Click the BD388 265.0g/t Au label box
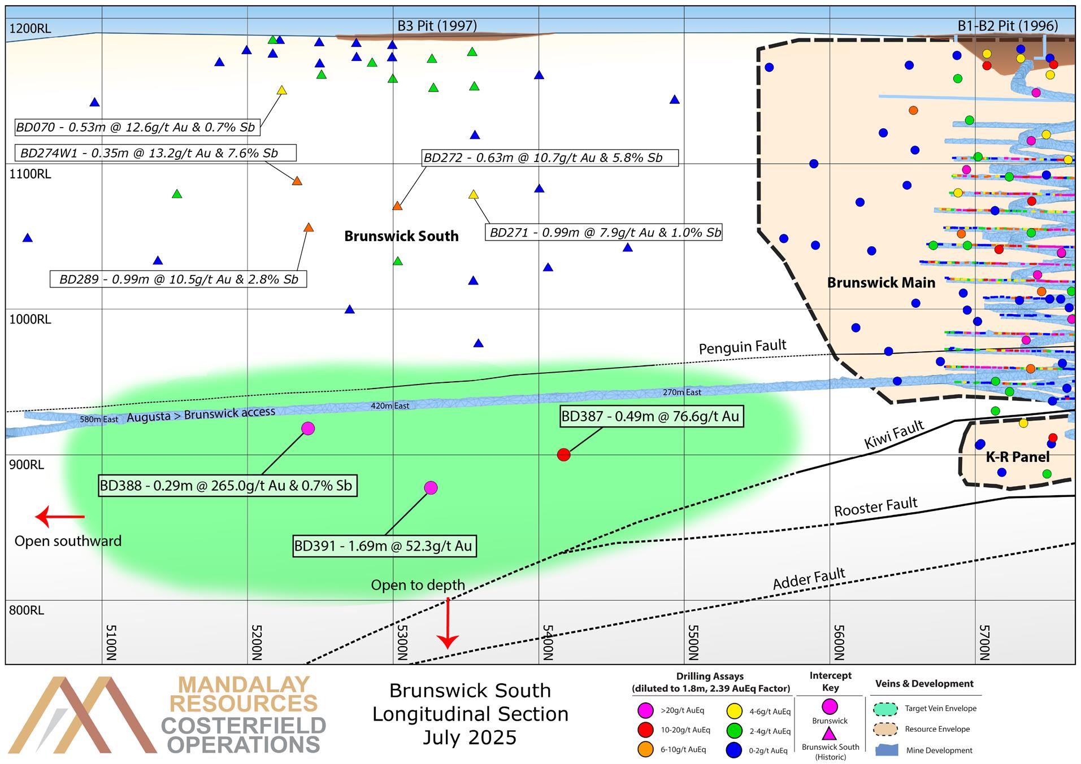Image resolution: width=1081 pixels, height=764 pixels. pos(227,486)
